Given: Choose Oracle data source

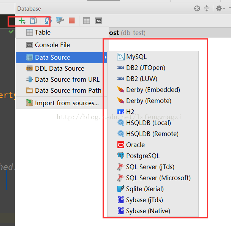Looking at the screenshot, I should click(153, 145).
